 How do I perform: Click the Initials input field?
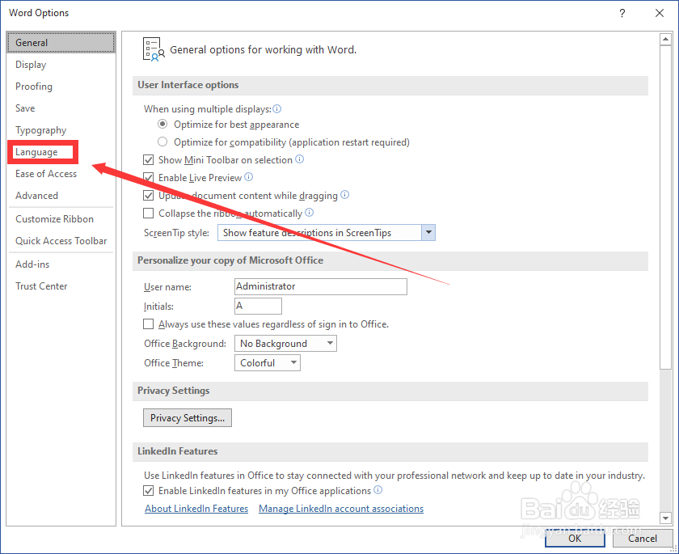tap(258, 306)
